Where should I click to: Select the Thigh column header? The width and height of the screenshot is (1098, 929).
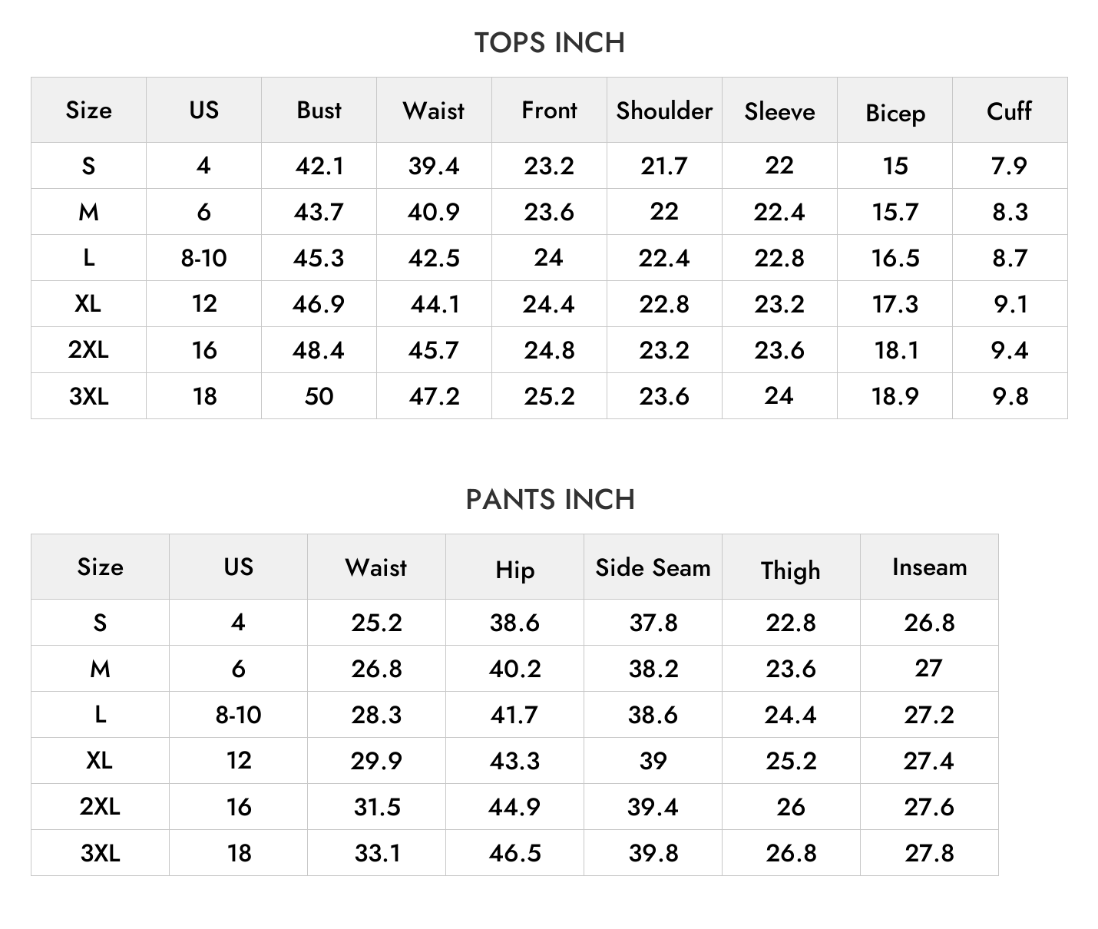coord(791,570)
